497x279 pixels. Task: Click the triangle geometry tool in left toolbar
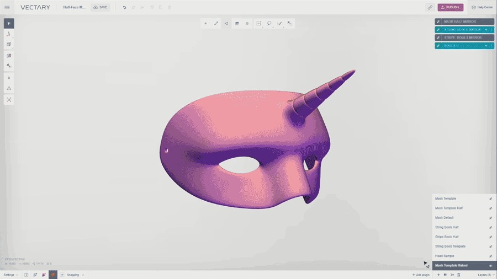coord(9,88)
